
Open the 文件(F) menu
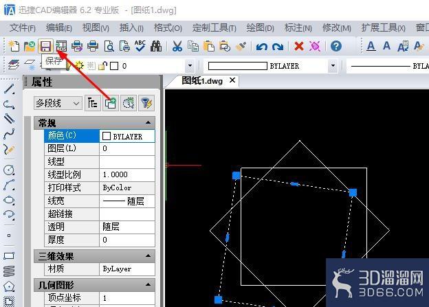pyautogui.click(x=23, y=27)
